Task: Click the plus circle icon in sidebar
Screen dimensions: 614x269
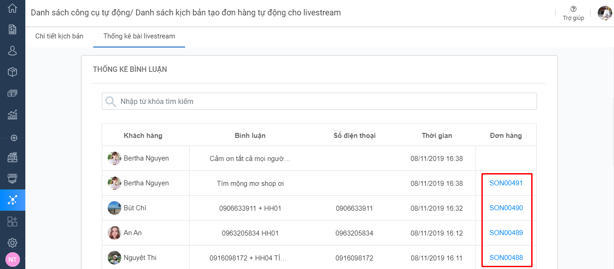Action: pyautogui.click(x=14, y=138)
